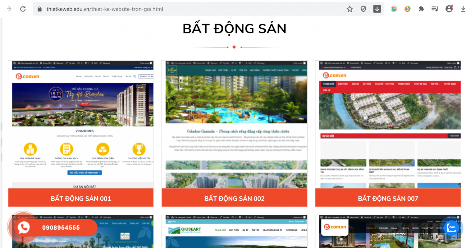Click the browser forward arrow
Screen dimensions: 466x248
point(9,9)
